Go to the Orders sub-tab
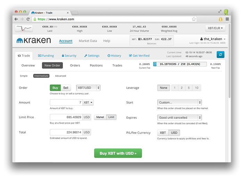243x179 pixels. pyautogui.click(x=75, y=66)
